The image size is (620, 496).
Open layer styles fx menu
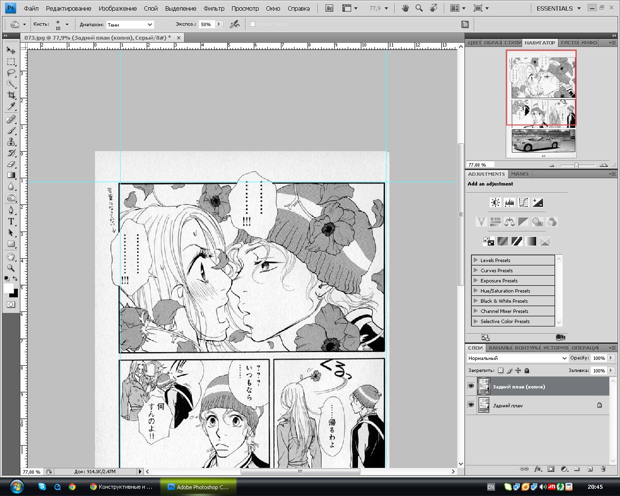pos(538,469)
